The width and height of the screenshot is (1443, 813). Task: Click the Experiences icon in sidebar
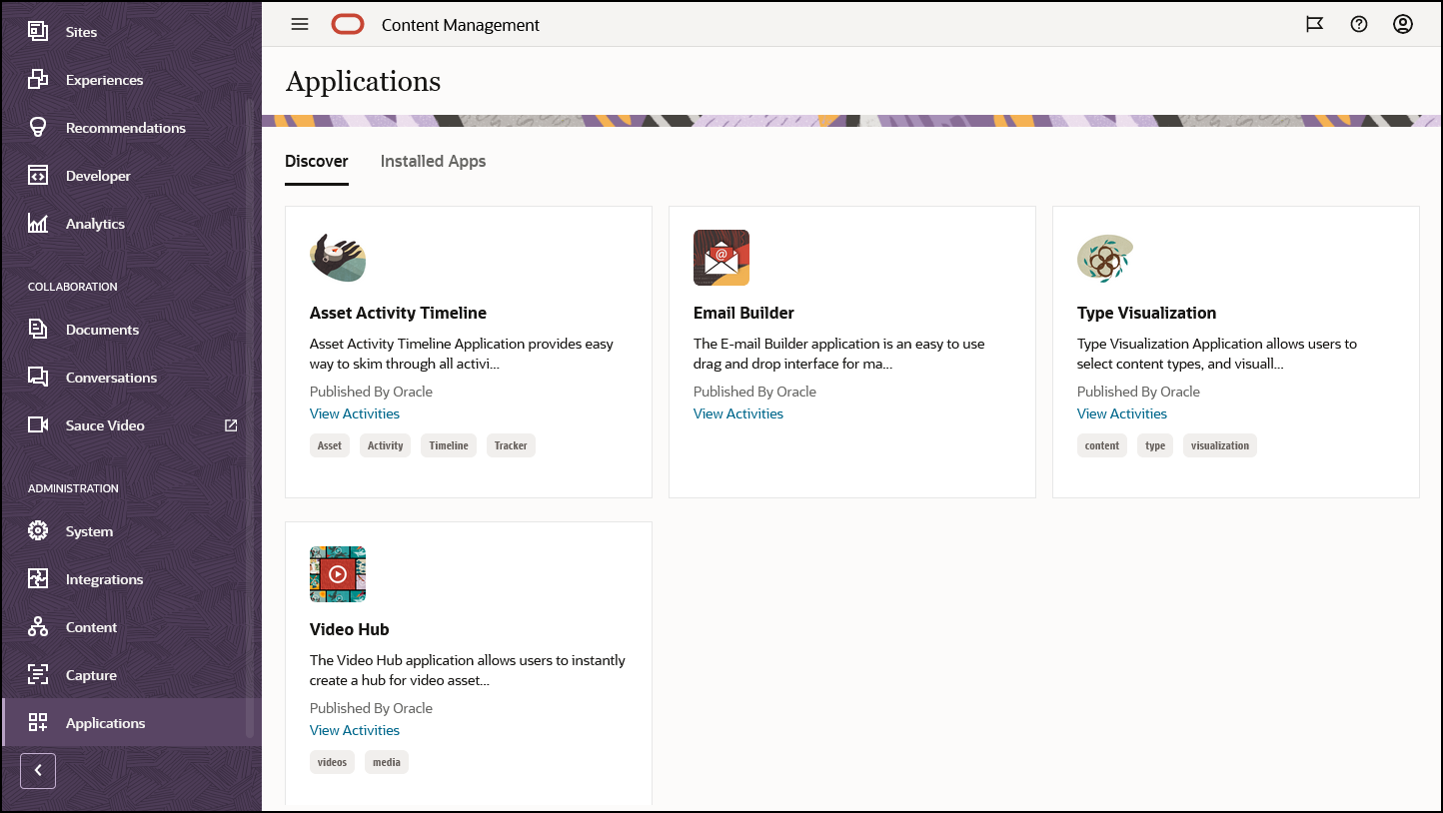[38, 79]
